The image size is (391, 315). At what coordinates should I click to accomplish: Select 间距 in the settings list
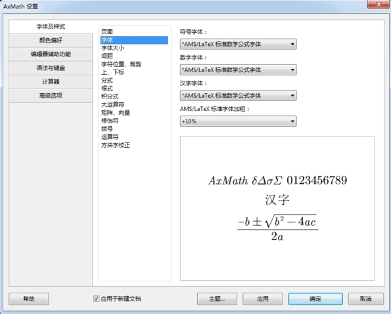coord(134,56)
